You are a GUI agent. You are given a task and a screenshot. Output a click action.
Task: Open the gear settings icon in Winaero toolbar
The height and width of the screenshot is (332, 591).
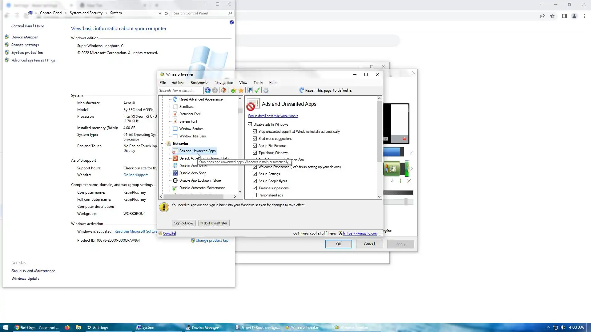pos(266,90)
